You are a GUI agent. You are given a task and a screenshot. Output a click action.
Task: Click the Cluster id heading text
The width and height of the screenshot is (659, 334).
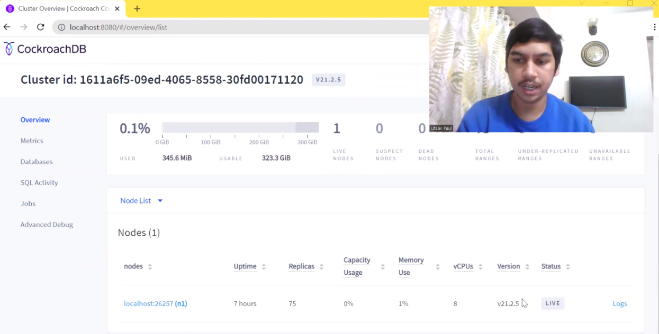pos(162,80)
